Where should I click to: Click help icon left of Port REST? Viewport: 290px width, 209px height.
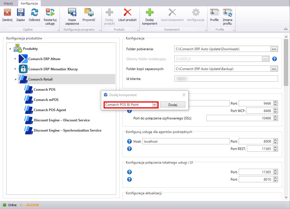pyautogui.click(x=130, y=149)
